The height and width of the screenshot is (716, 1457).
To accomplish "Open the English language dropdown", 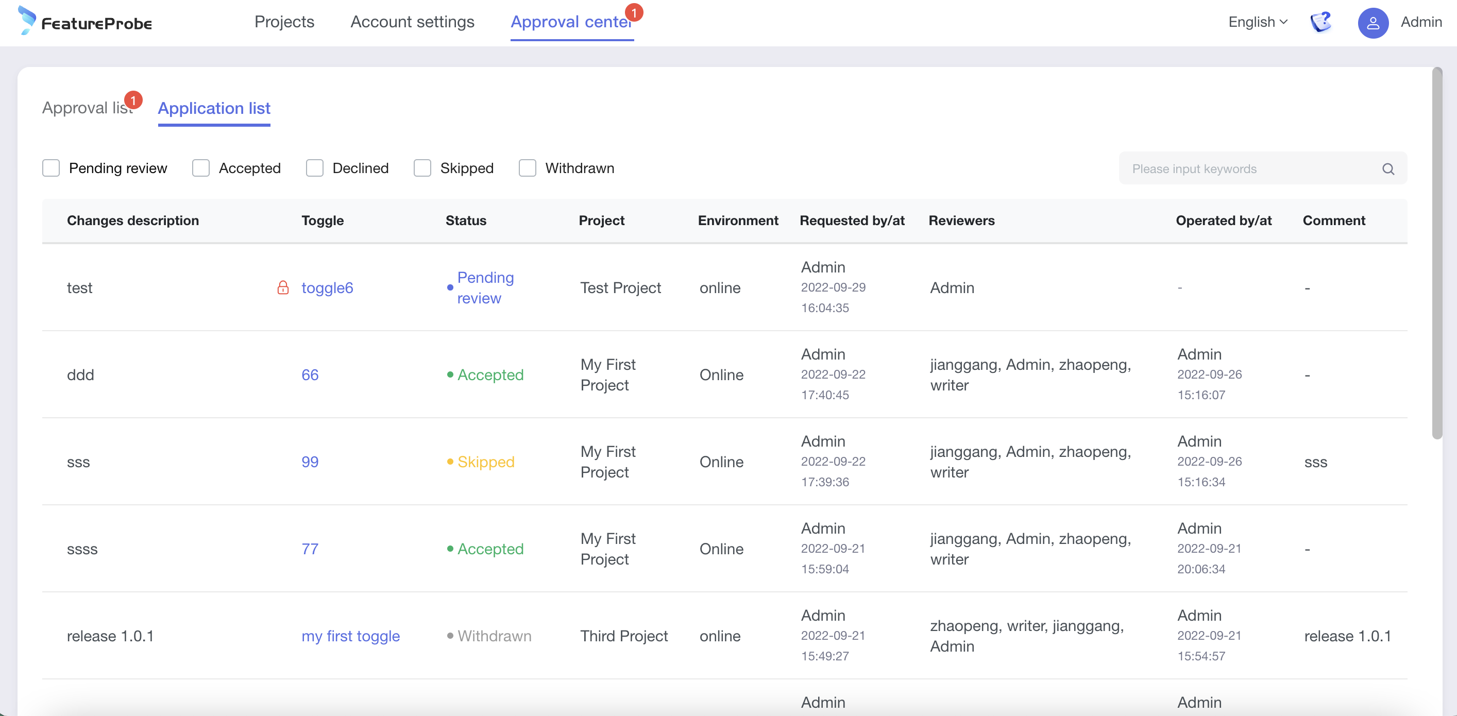I will [1257, 22].
